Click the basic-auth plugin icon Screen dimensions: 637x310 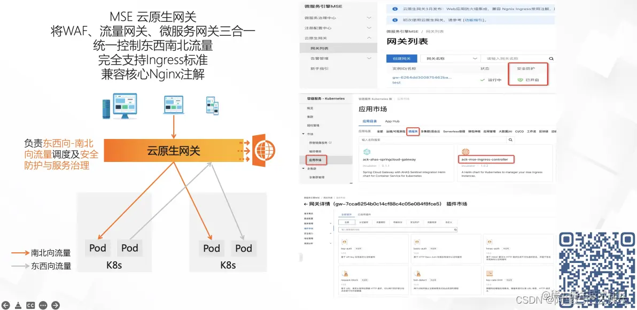click(417, 242)
